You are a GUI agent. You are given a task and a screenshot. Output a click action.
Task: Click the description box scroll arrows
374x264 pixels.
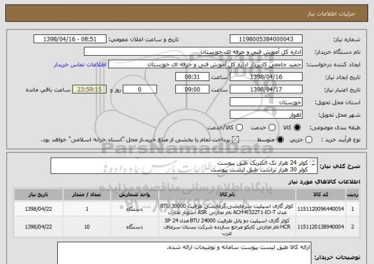[x=314, y=163]
